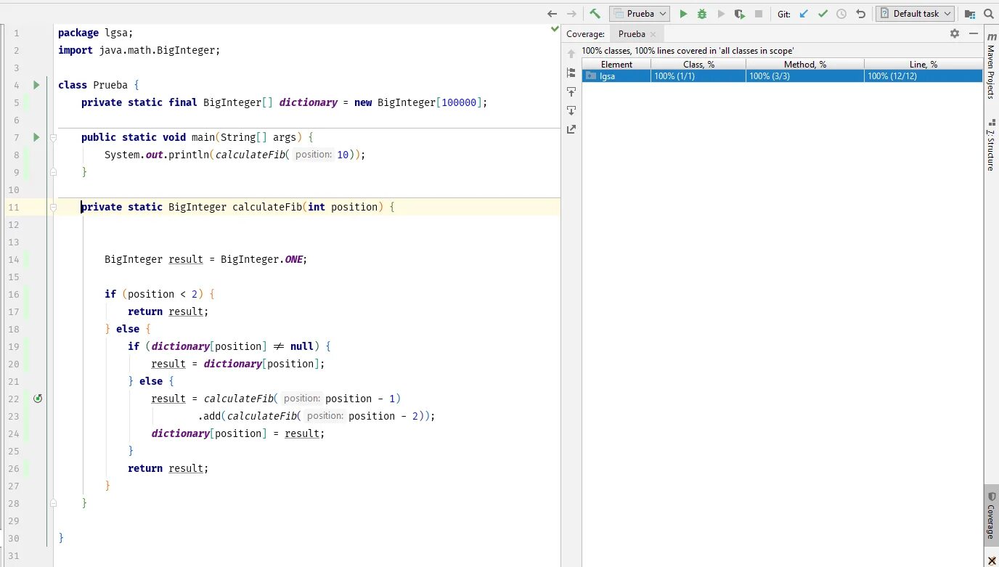
Task: Open Coverage panel gear settings
Action: 955,33
